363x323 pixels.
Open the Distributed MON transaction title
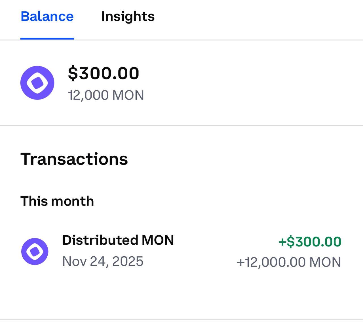tap(118, 240)
